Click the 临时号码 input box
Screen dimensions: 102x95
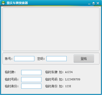click(x=31, y=80)
